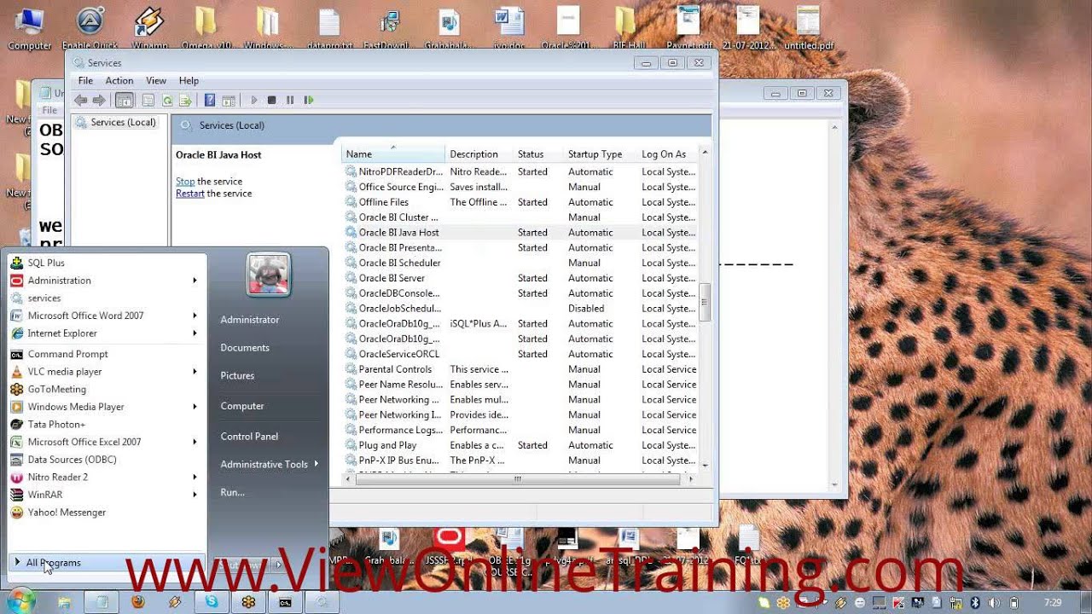Select the Plug and Play service
Screen dimensions: 1092x614
(520, 445)
